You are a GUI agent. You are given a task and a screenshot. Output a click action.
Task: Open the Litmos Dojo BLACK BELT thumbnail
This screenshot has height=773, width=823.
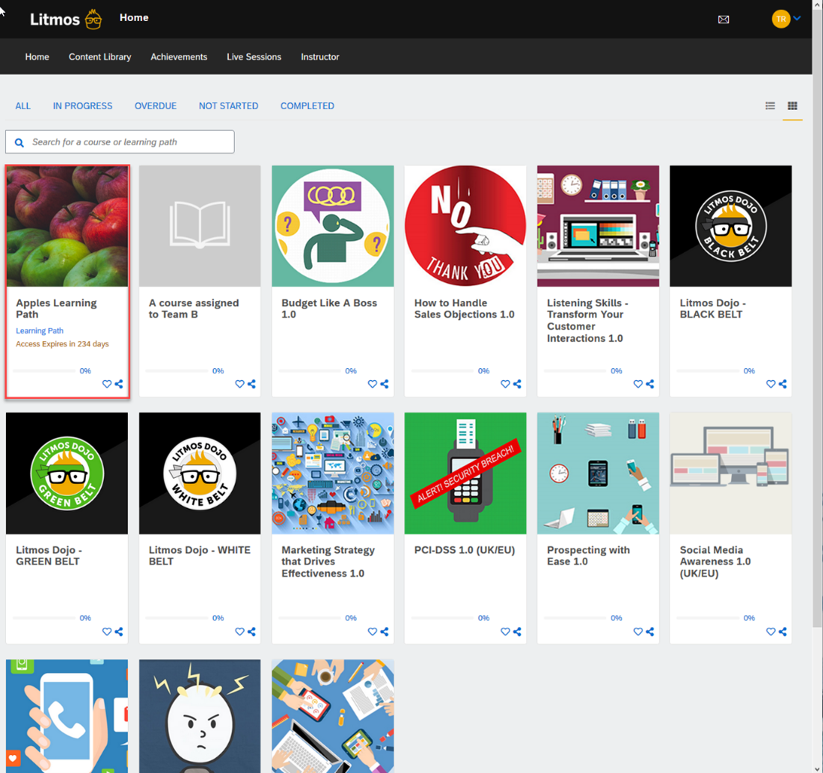731,226
